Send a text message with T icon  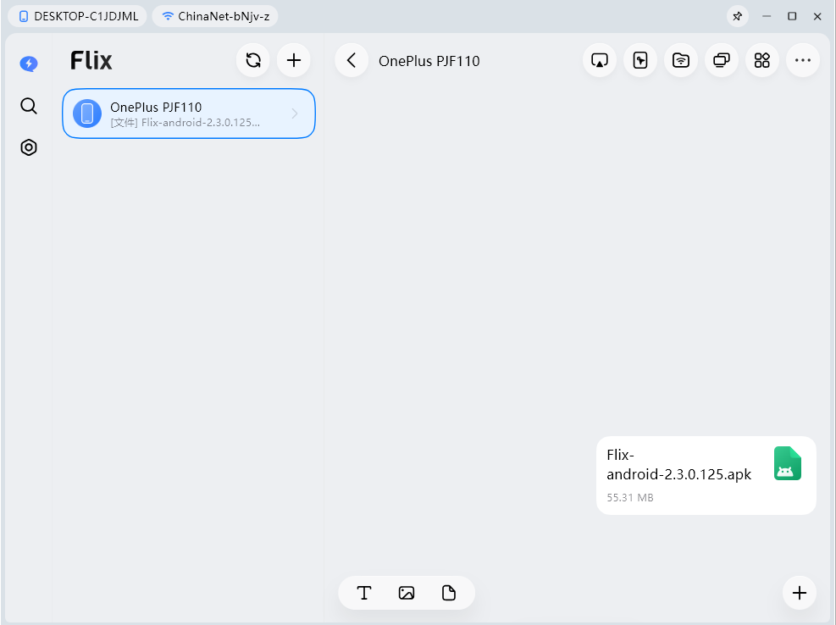coord(364,593)
